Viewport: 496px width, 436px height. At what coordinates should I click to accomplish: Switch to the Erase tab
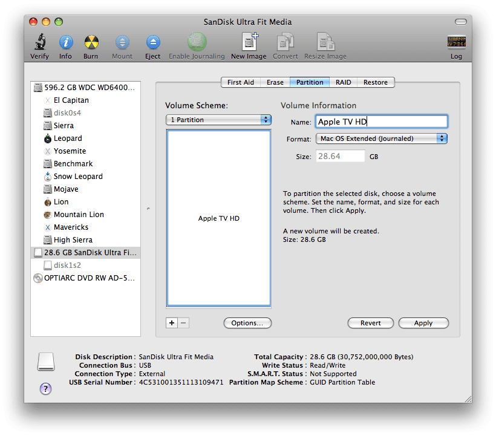coord(275,82)
